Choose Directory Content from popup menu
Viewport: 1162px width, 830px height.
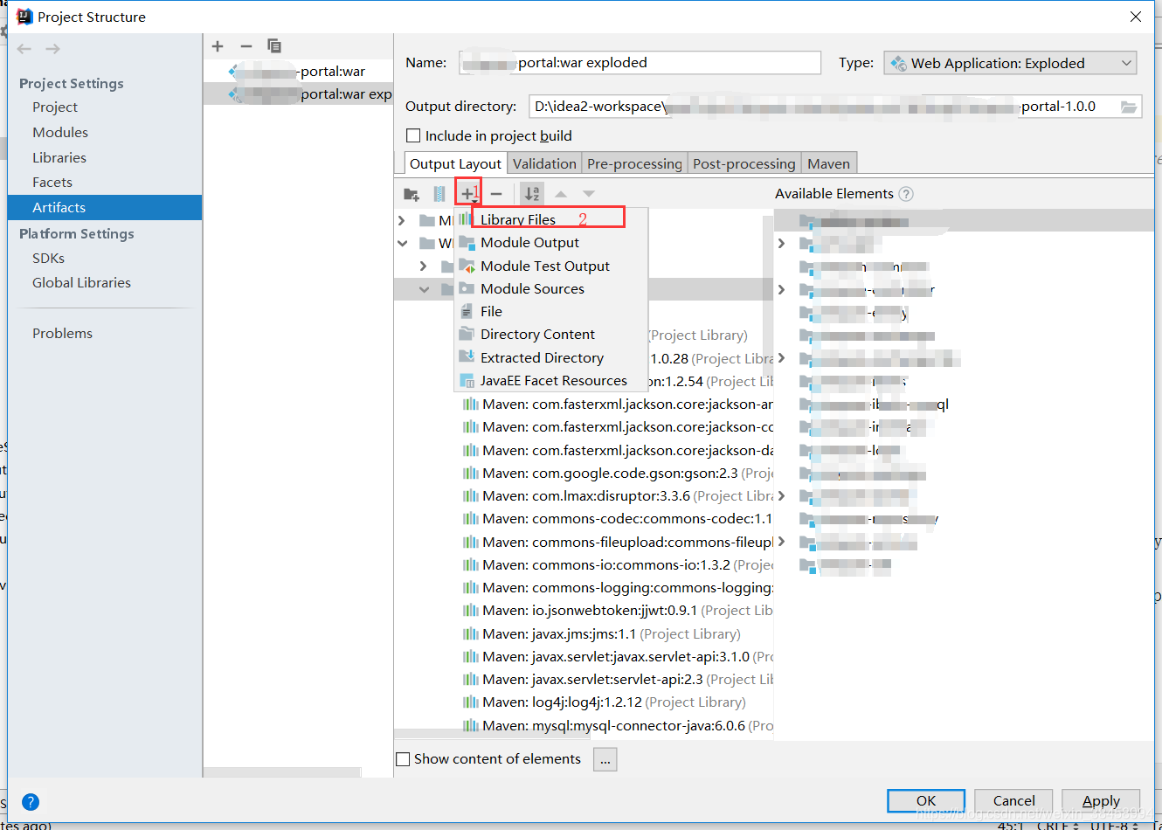[550, 334]
